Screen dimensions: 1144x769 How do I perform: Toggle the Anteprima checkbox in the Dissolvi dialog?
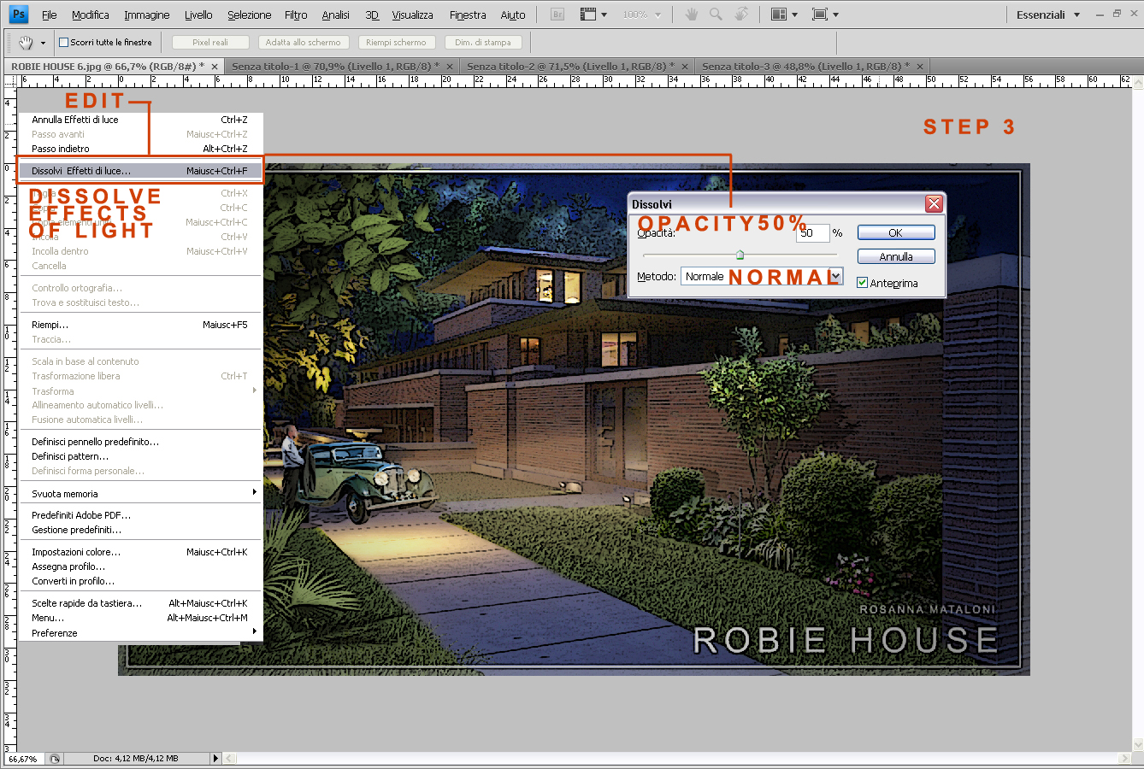(863, 282)
